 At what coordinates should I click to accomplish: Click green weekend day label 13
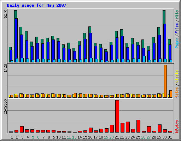pyautogui.click(x=74, y=137)
